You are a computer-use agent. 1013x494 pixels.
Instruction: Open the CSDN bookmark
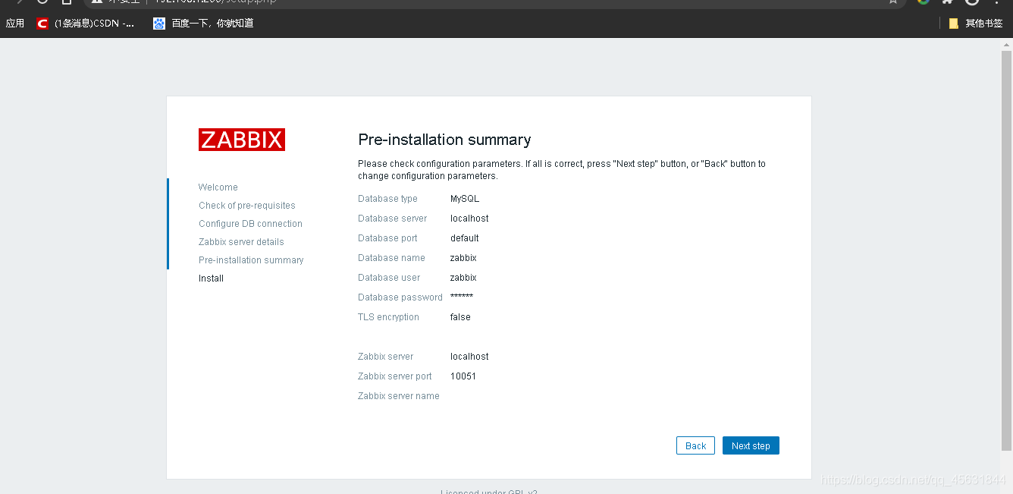(x=86, y=24)
